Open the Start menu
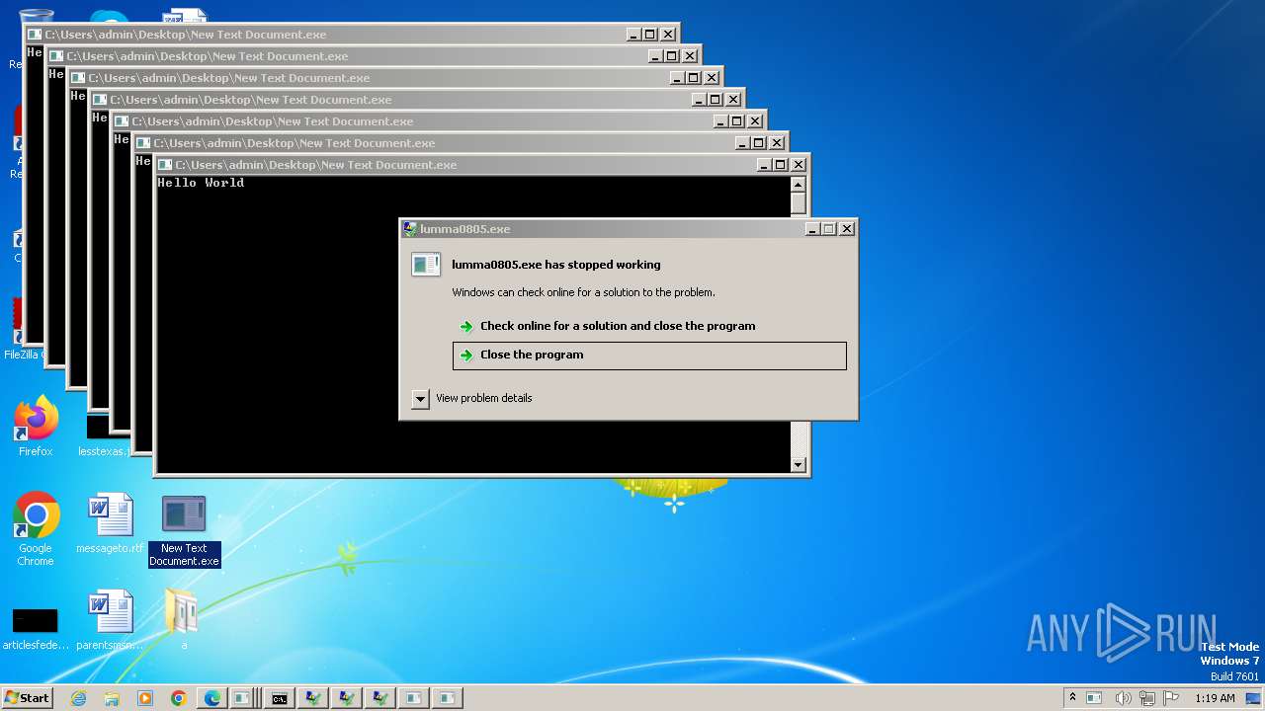1265x711 pixels. [x=27, y=697]
